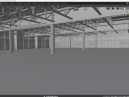
Task: Toggle the preview range clock icon
Action: pos(112,96)
